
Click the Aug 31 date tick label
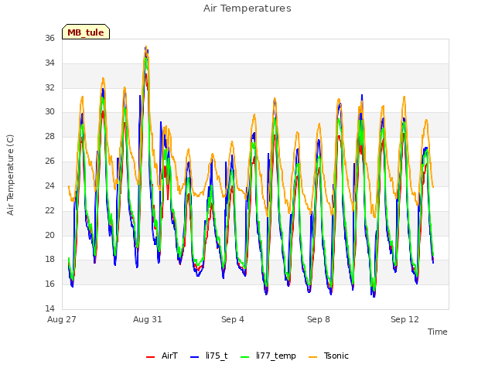click(148, 319)
